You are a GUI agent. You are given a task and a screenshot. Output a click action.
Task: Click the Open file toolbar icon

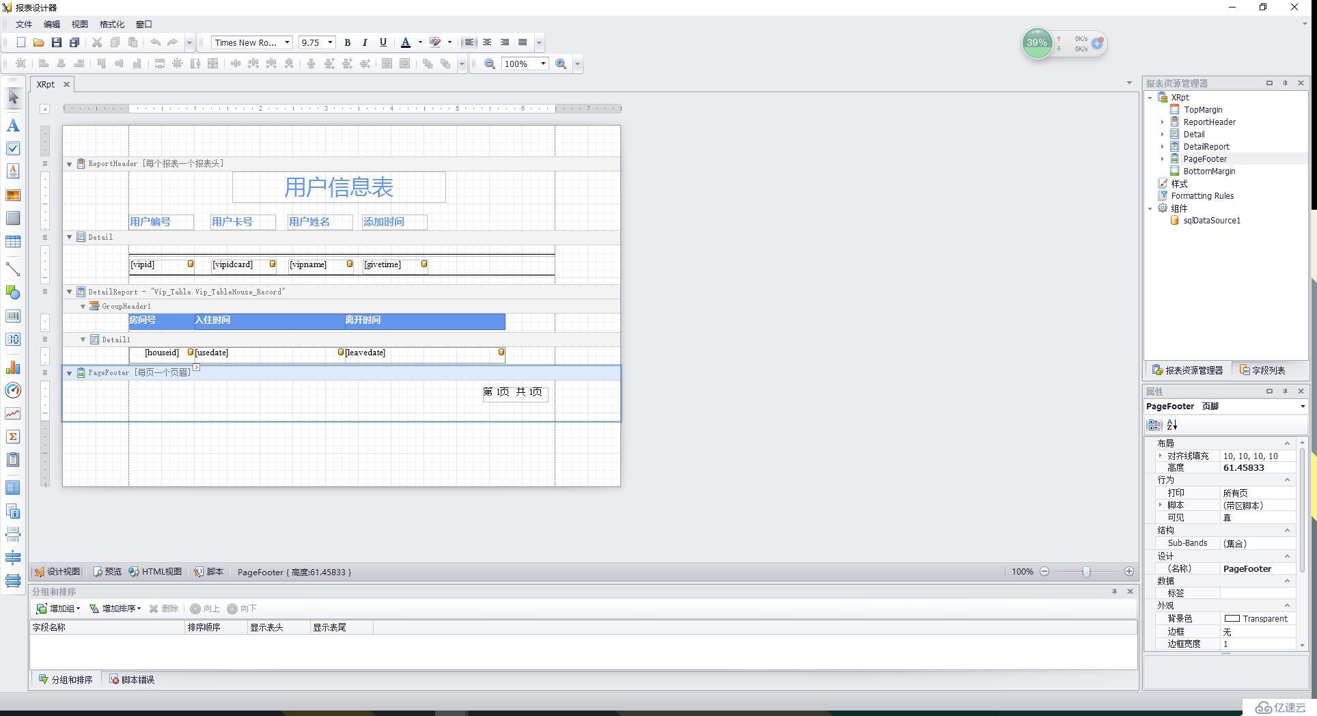[x=39, y=42]
